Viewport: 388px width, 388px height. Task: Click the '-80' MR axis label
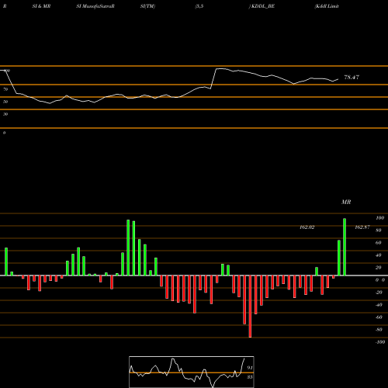pyautogui.click(x=379, y=330)
